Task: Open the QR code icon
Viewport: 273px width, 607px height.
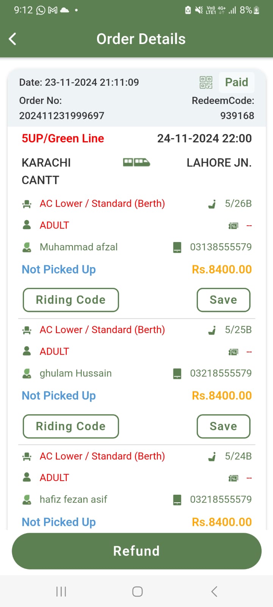Action: coord(206,82)
